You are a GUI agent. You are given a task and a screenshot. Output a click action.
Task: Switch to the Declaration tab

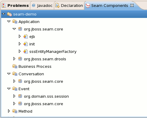click(69, 6)
